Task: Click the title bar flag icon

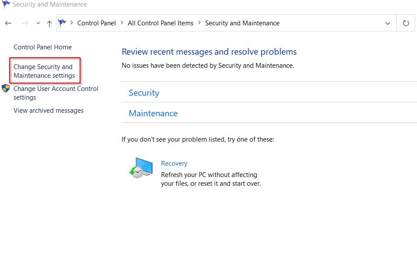Action: [x=6, y=4]
